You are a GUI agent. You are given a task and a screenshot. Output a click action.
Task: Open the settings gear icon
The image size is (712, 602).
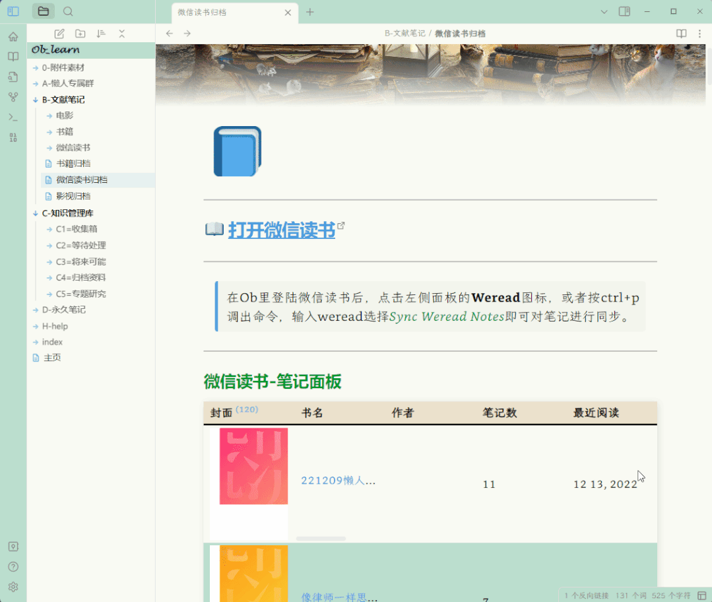pyautogui.click(x=13, y=587)
